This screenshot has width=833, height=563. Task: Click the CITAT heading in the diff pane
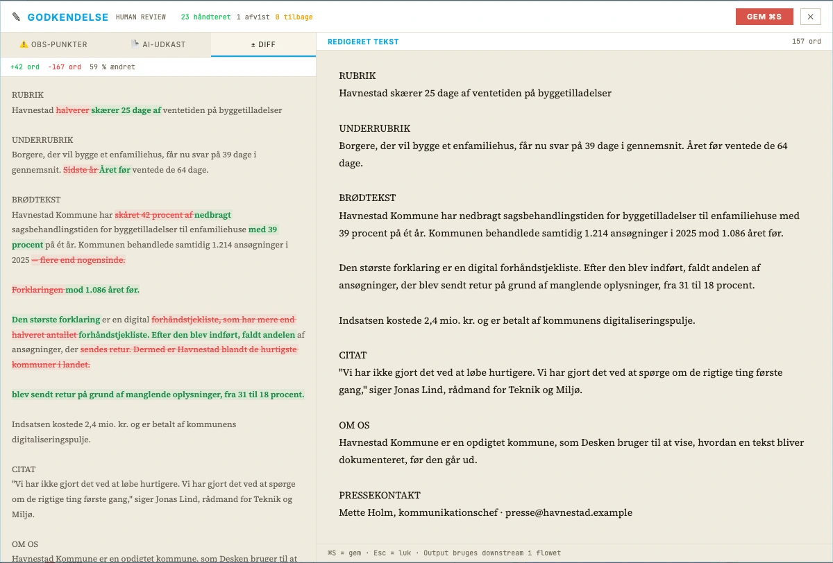[24, 469]
